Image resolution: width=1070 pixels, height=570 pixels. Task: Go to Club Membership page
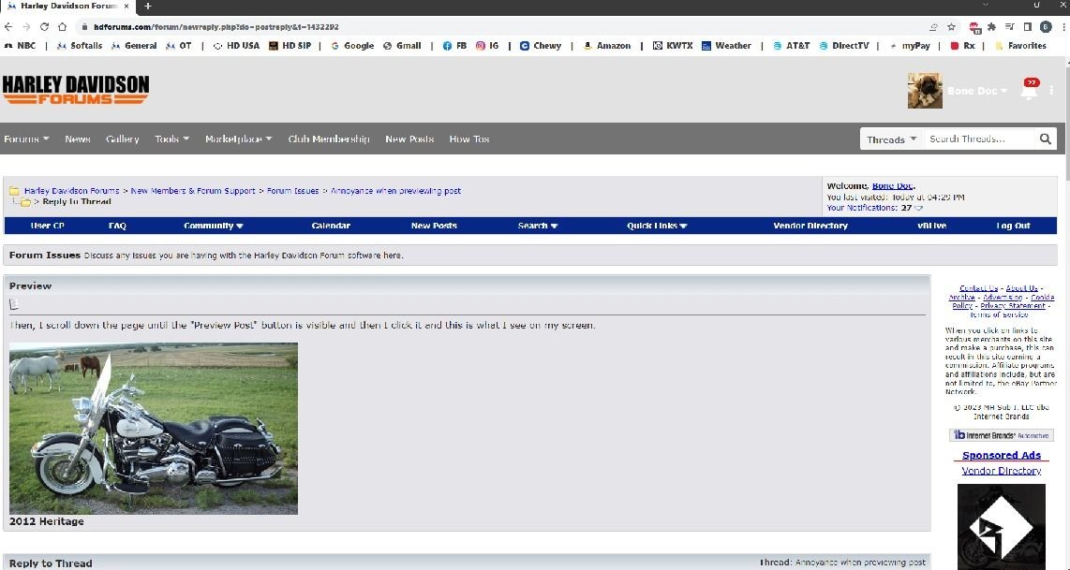pyautogui.click(x=328, y=139)
